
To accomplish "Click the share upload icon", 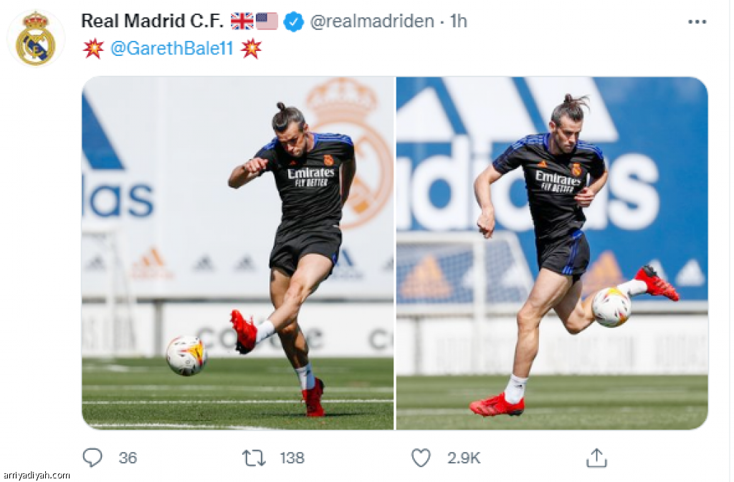I will coord(596,458).
